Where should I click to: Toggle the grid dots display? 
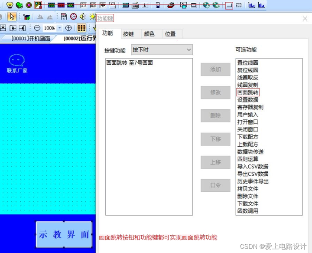pos(81,28)
